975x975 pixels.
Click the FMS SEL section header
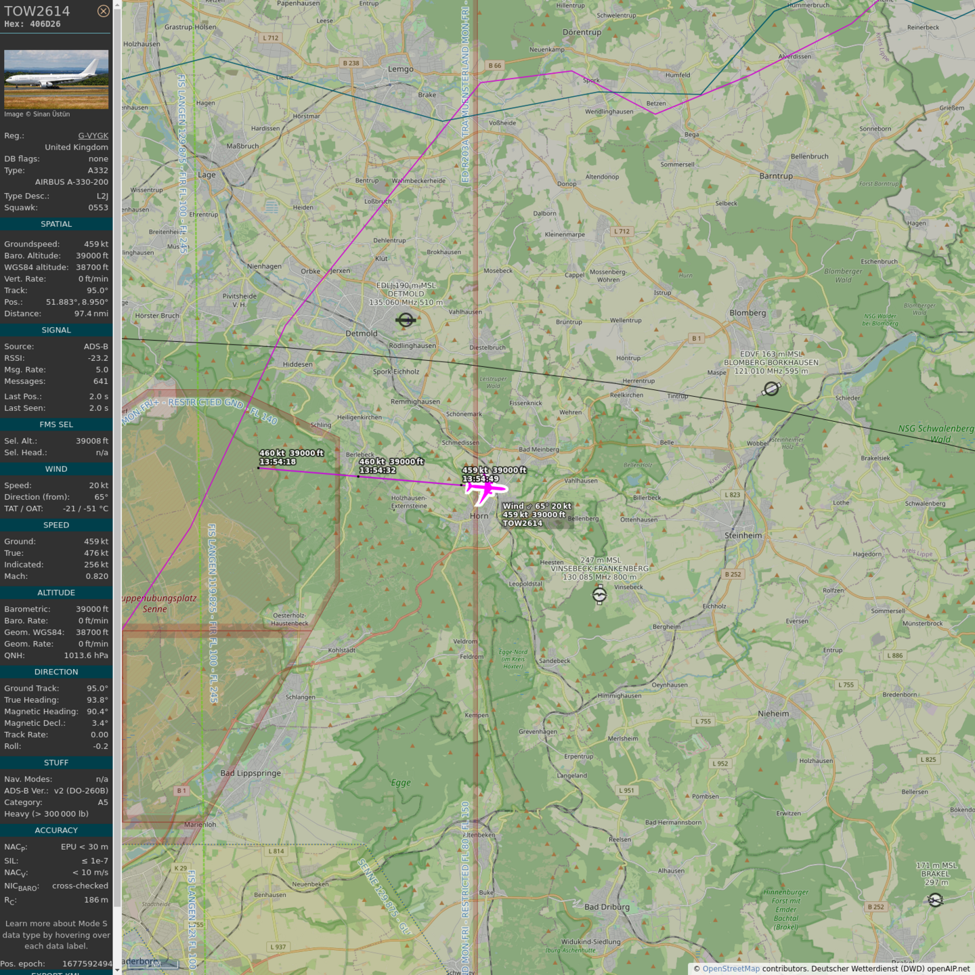56,425
